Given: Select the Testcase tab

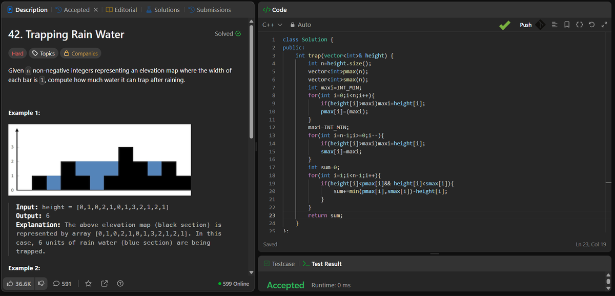Looking at the screenshot, I should coord(279,264).
